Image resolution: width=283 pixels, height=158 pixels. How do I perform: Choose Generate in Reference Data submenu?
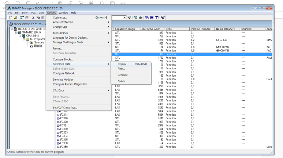(x=131, y=75)
